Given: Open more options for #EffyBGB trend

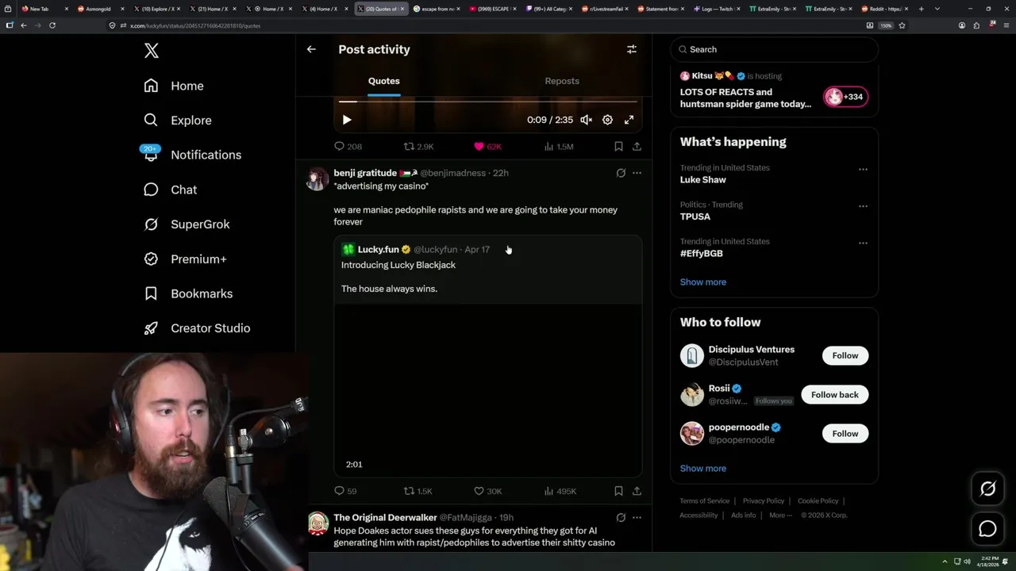Looking at the screenshot, I should [x=863, y=243].
